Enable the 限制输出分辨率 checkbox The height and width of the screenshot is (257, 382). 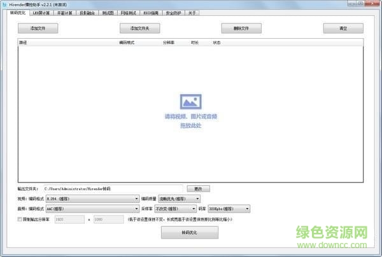click(20, 219)
